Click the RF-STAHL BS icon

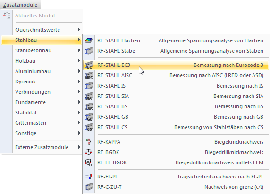(89, 106)
